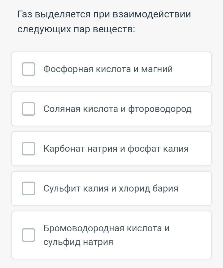Screen dimensions: 223x268
Task: Toggle the Сульфит калия и хлорид бария checkbox
Action: pos(28,188)
